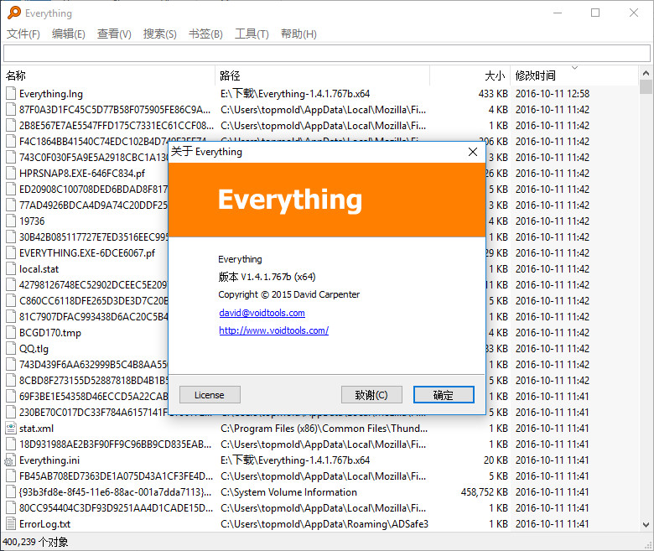Select the Everything.lng file name
The width and height of the screenshot is (654, 551).
[51, 94]
